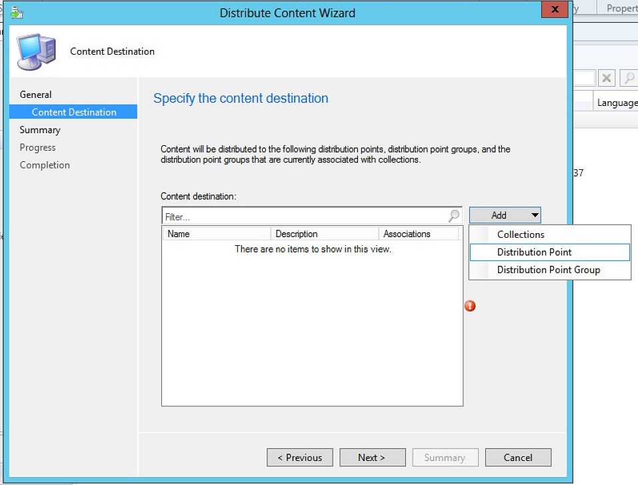Click the X clear-search icon near Language column
Viewport: 638px width, 485px height.
point(607,78)
